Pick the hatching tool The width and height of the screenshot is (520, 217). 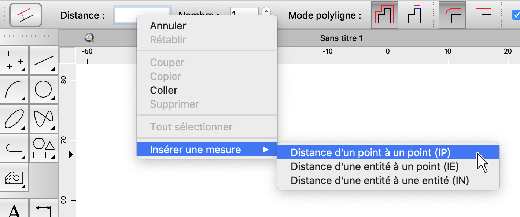click(15, 177)
